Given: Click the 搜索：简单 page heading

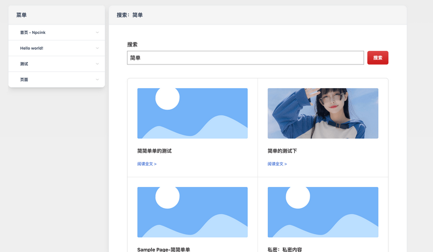Looking at the screenshot, I should coord(129,15).
